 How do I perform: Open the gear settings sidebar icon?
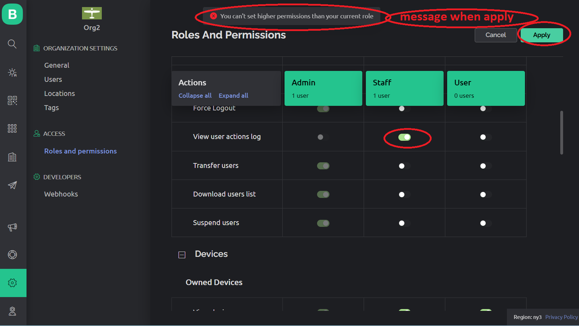tap(13, 283)
